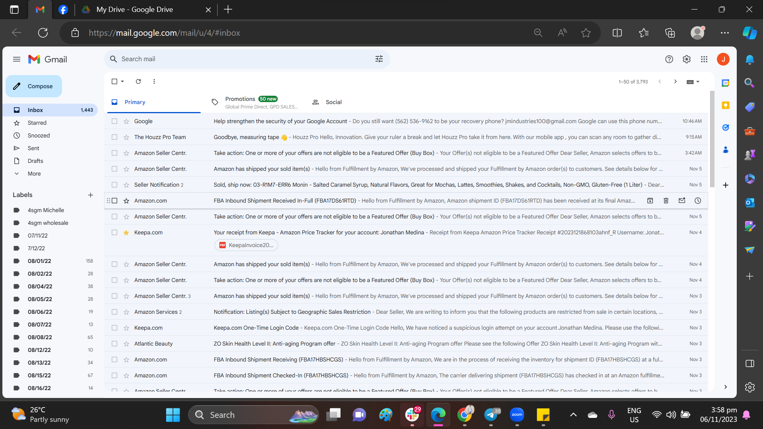
Task: Click the Search mail input field
Action: [246, 59]
